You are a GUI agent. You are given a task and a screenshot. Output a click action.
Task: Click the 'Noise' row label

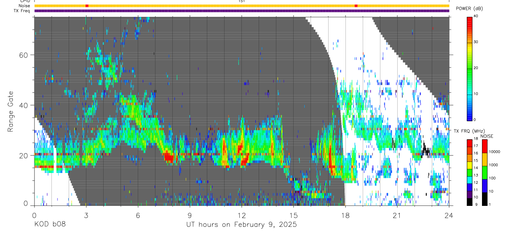click(x=24, y=6)
